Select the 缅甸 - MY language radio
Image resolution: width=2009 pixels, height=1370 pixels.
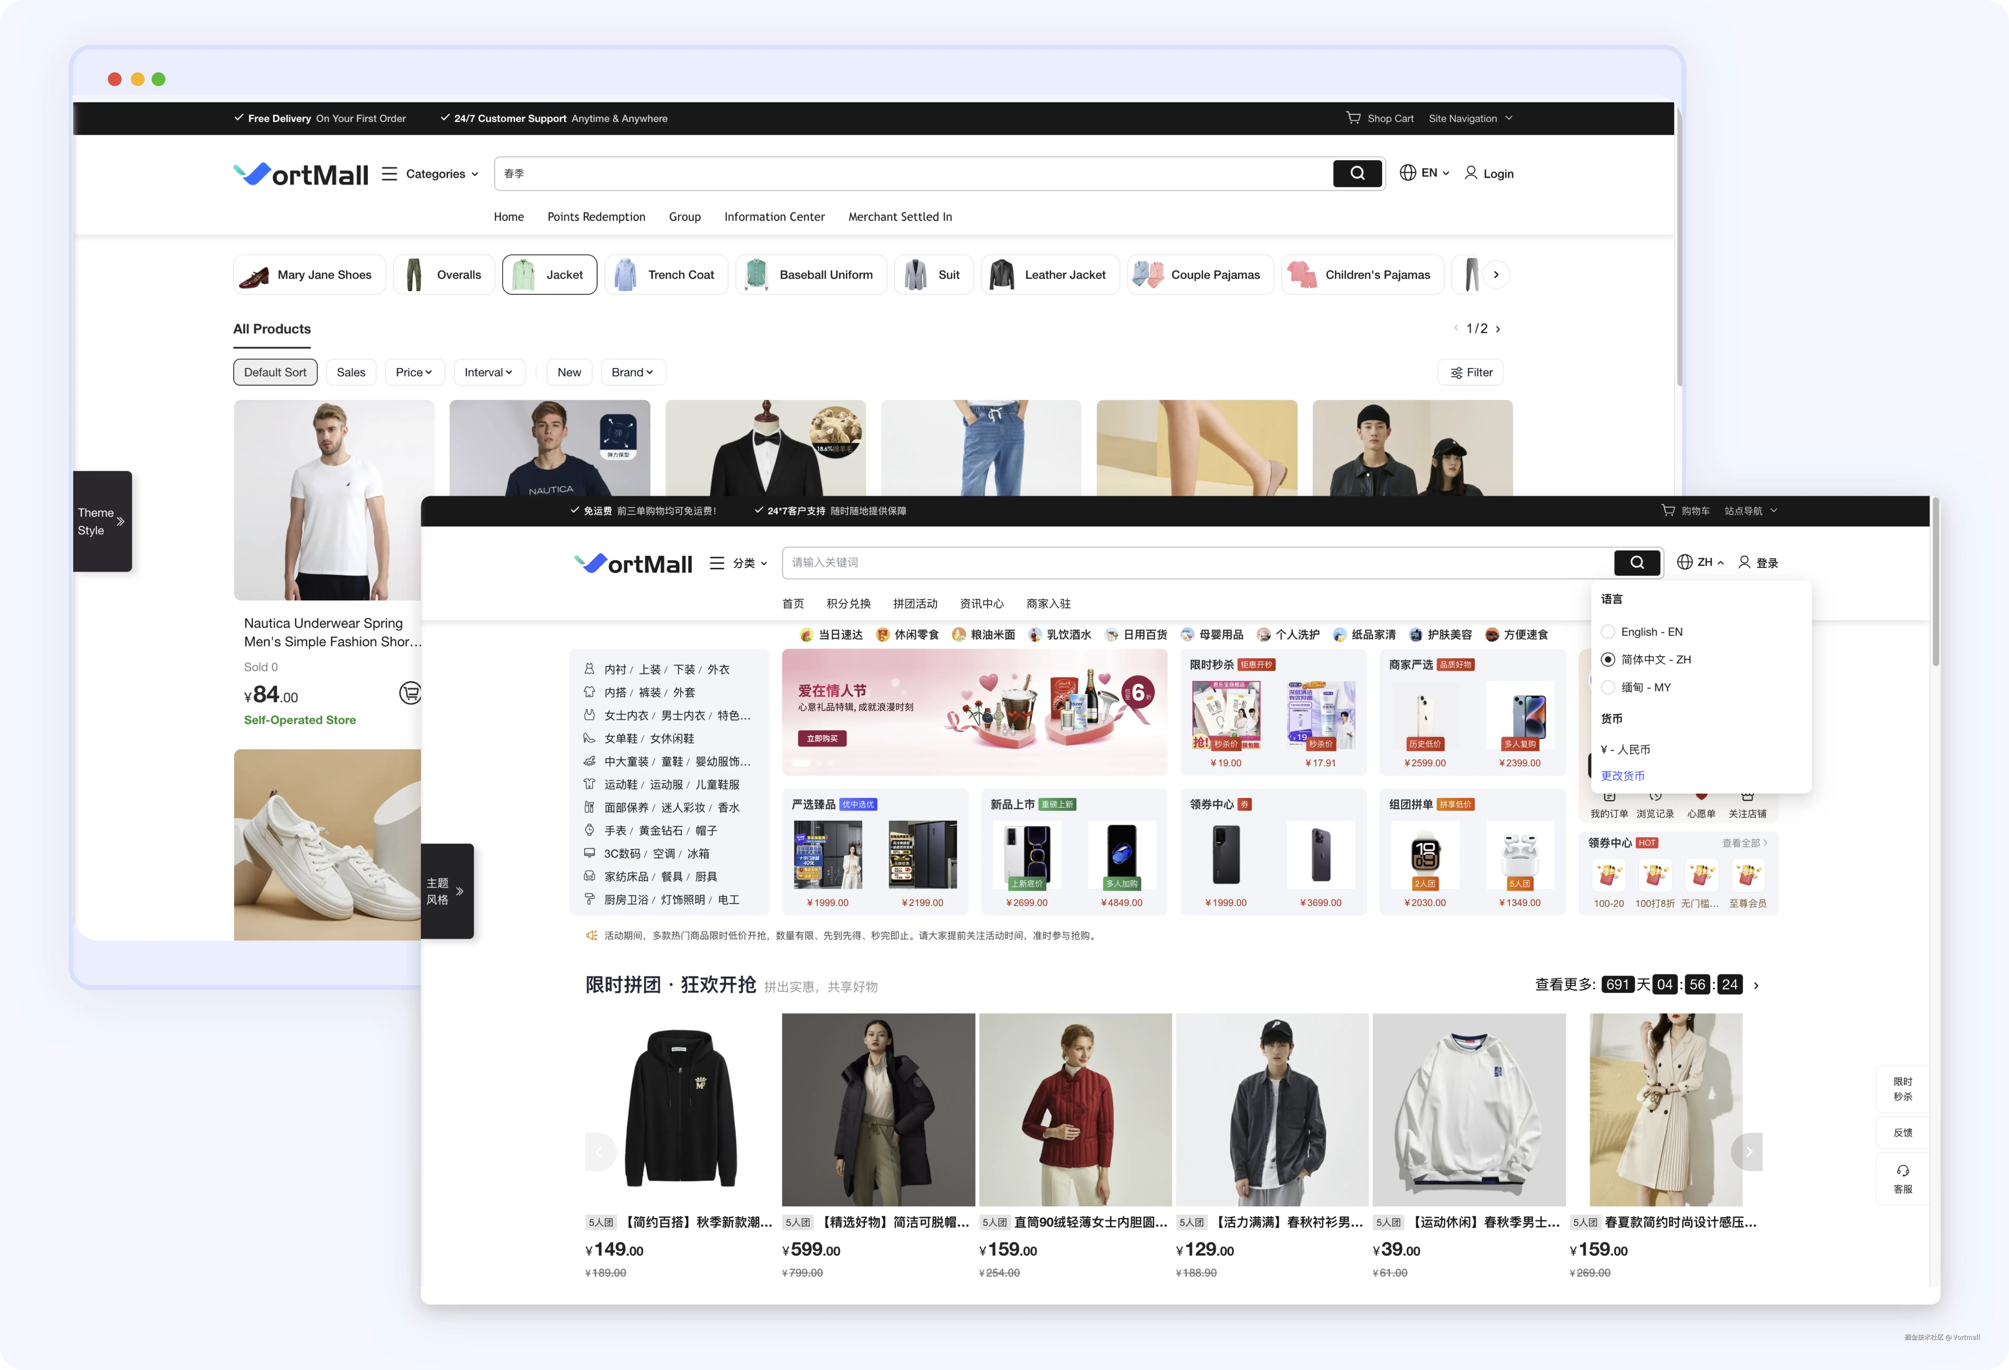[x=1608, y=688]
